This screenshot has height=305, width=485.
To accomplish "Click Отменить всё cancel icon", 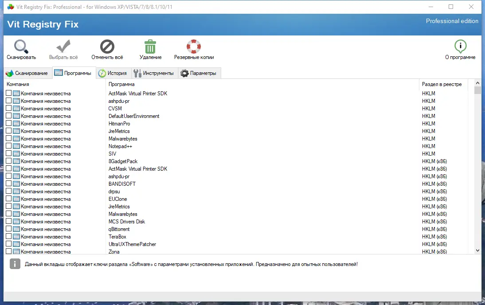I will pos(107,47).
